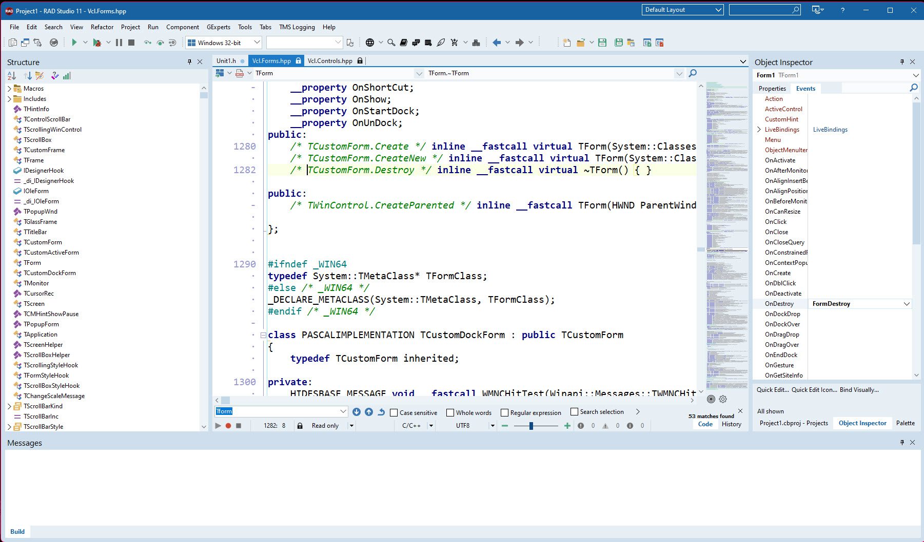This screenshot has height=542, width=924.
Task: Click Find previous up arrow in search bar
Action: (x=369, y=412)
